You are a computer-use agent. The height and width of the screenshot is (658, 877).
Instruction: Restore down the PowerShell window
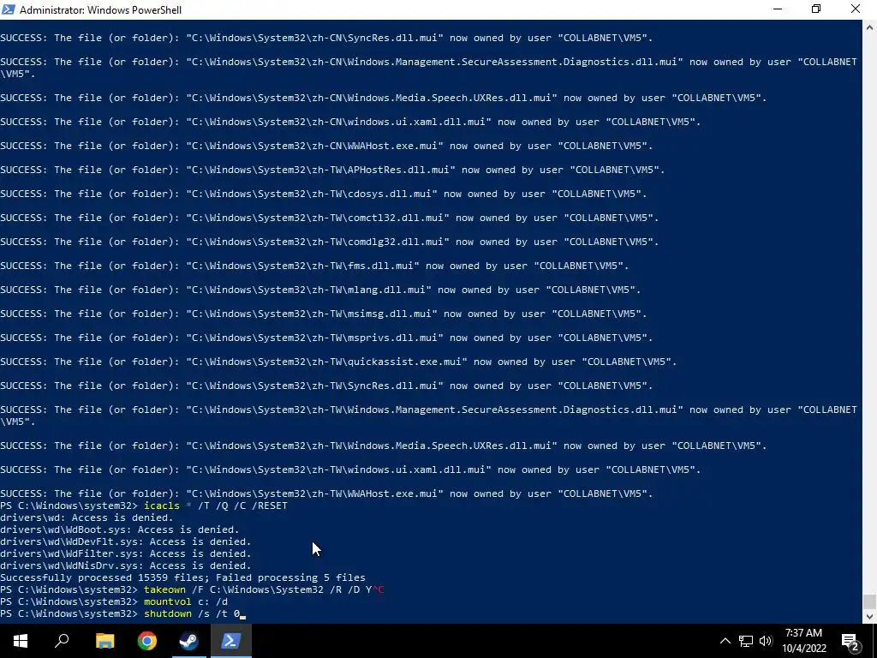(816, 9)
